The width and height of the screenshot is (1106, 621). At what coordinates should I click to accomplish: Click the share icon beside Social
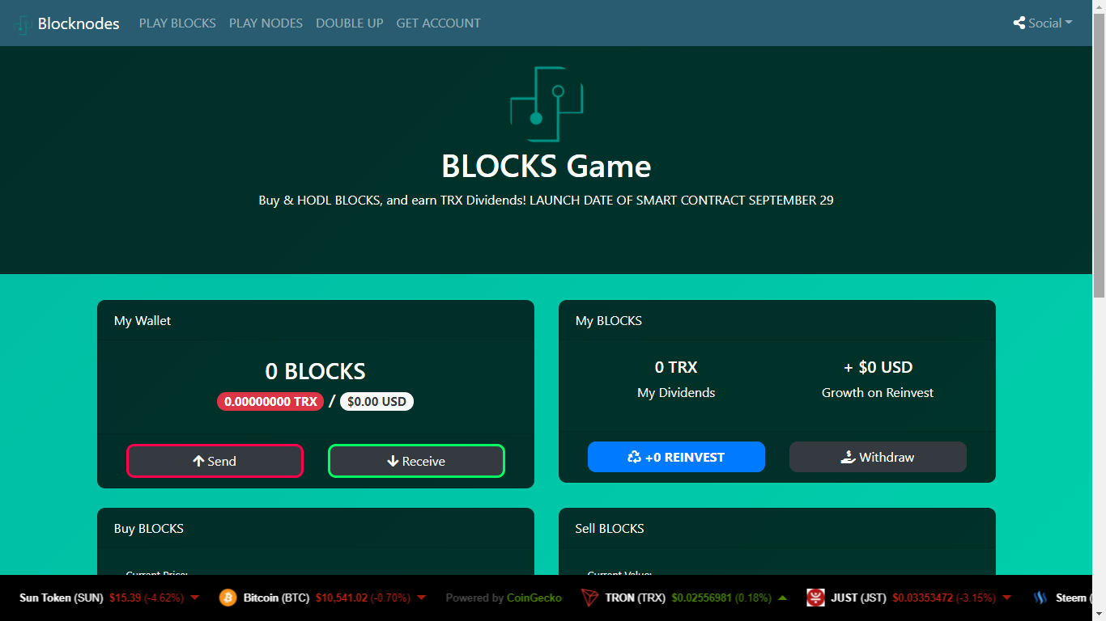tap(1019, 23)
